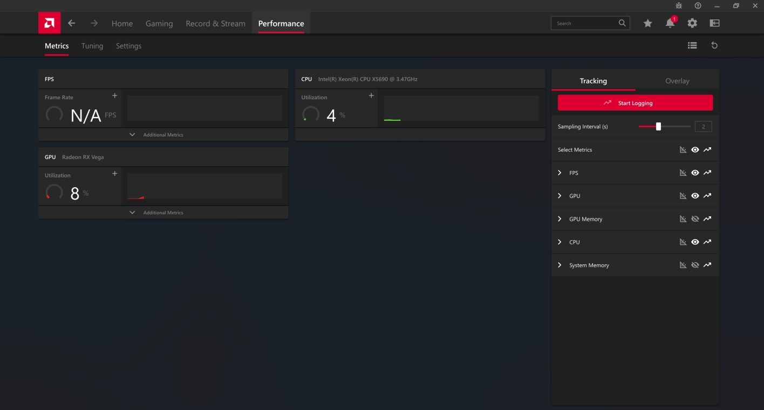Toggle the logging icon in the FPS row
This screenshot has width=764, height=410.
[x=707, y=173]
